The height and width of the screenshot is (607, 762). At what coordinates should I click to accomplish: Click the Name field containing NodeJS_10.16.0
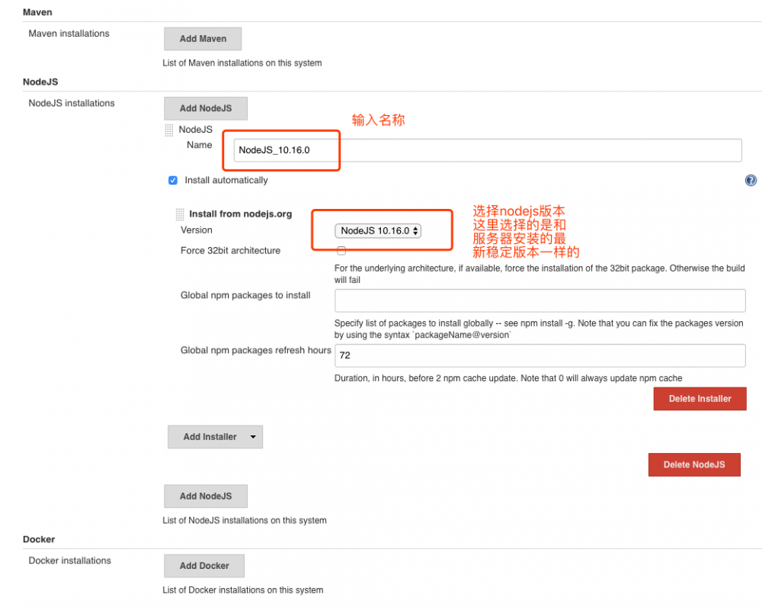coord(282,150)
